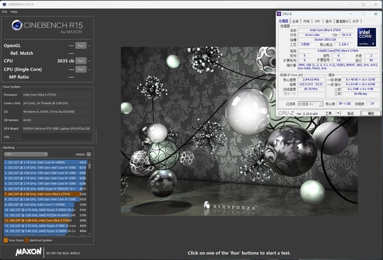Screen dimensions: 383x260
Task: Click the ranking list scroll-up arrow
Action: click(90, 161)
